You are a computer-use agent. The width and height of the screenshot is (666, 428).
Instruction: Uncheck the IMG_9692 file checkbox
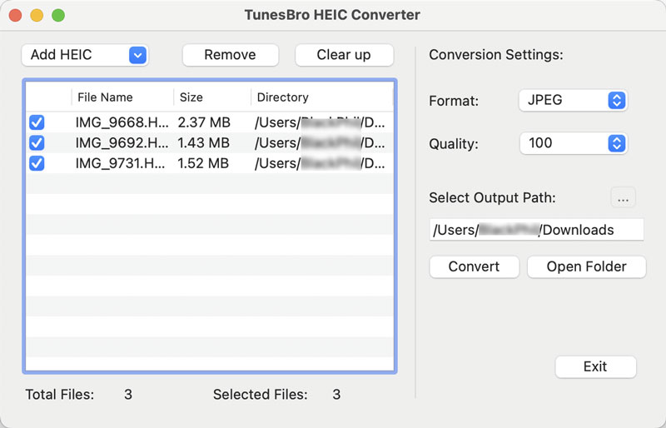point(37,143)
